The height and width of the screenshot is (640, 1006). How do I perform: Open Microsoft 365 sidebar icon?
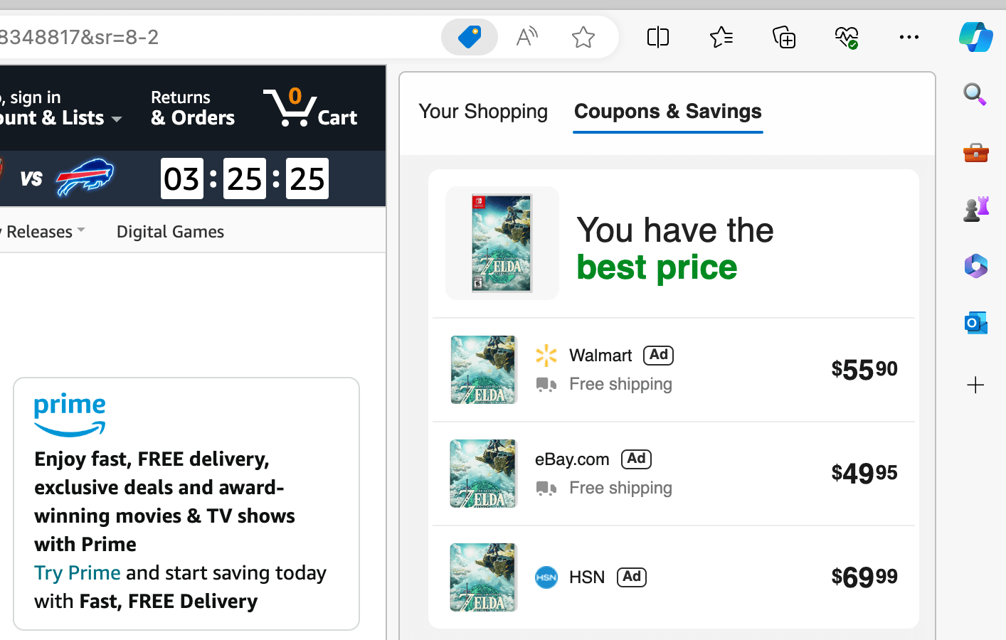[x=975, y=265]
